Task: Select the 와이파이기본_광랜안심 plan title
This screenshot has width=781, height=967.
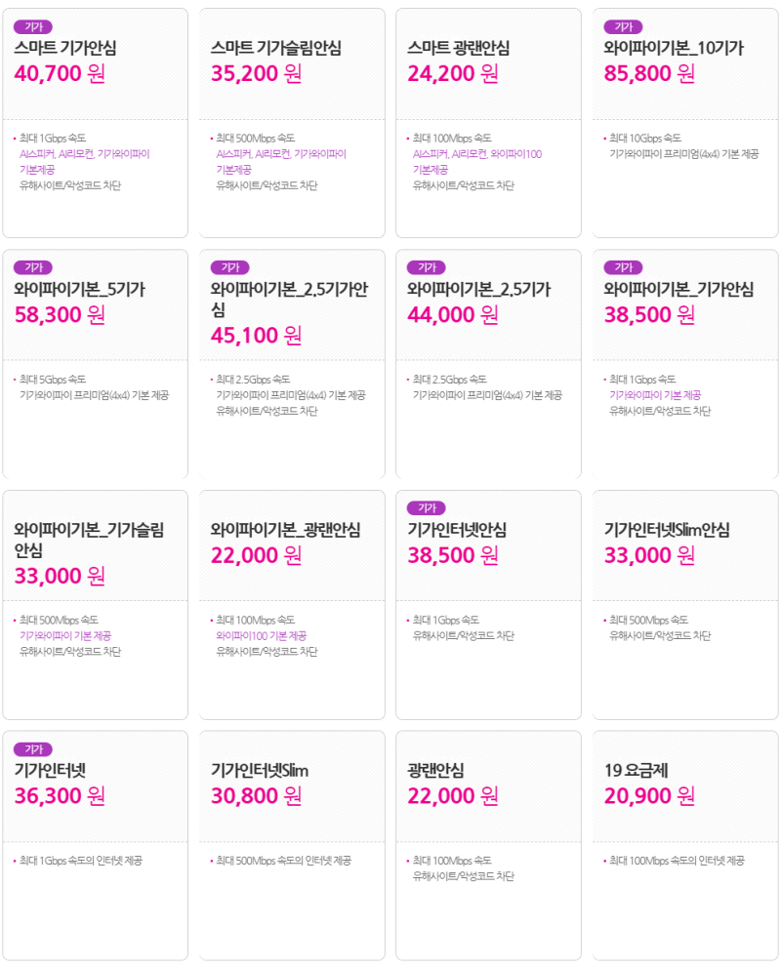Action: 285,529
